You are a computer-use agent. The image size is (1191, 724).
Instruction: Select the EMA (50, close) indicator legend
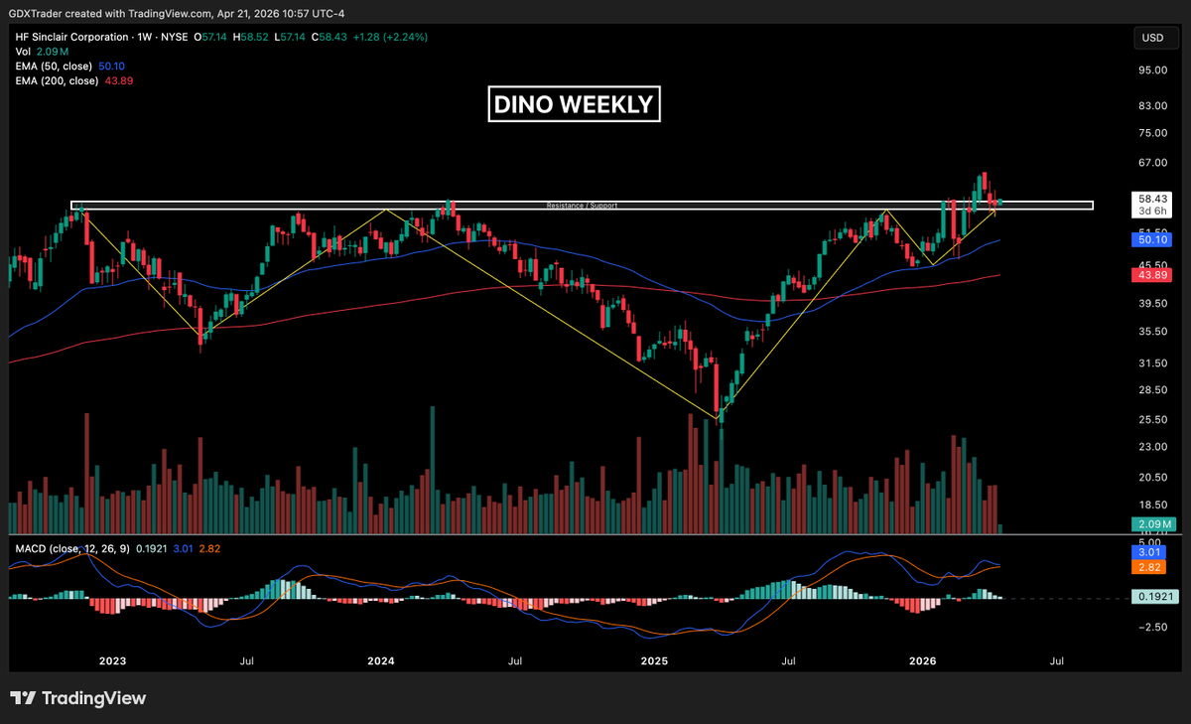(x=54, y=66)
